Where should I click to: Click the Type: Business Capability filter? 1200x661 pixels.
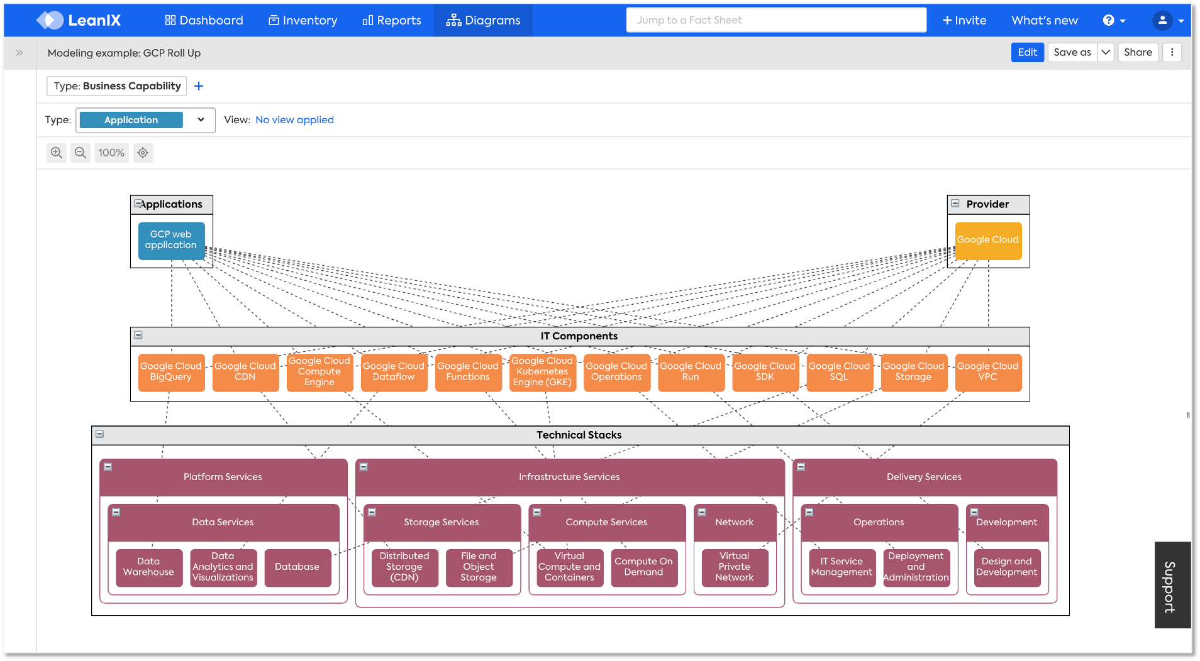point(117,86)
